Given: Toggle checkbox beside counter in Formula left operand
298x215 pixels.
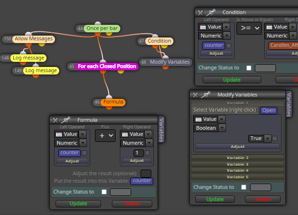Looking at the screenshot, I should (85, 153).
